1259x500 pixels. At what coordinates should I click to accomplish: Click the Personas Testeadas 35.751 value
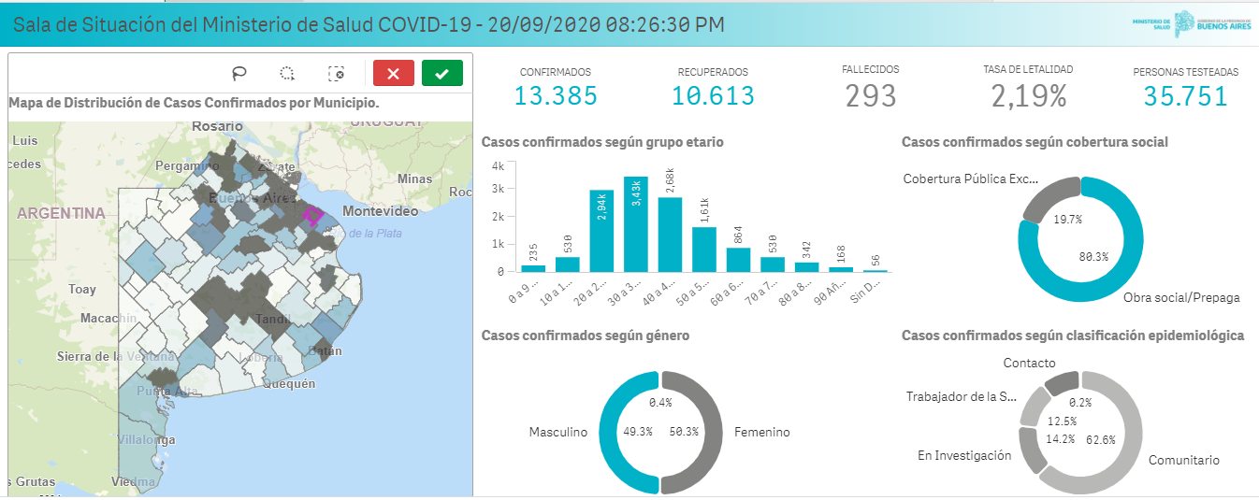(x=1185, y=95)
